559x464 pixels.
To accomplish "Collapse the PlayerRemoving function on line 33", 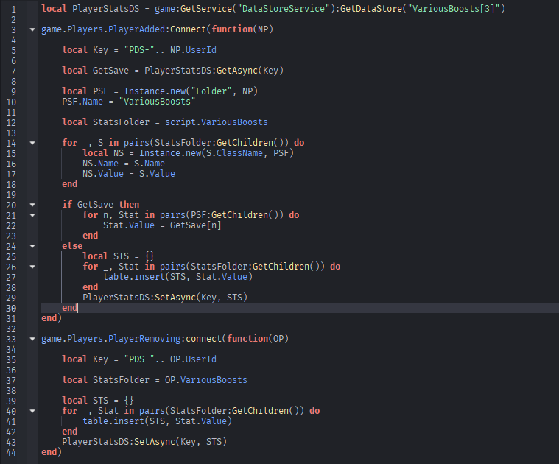I will click(32, 339).
